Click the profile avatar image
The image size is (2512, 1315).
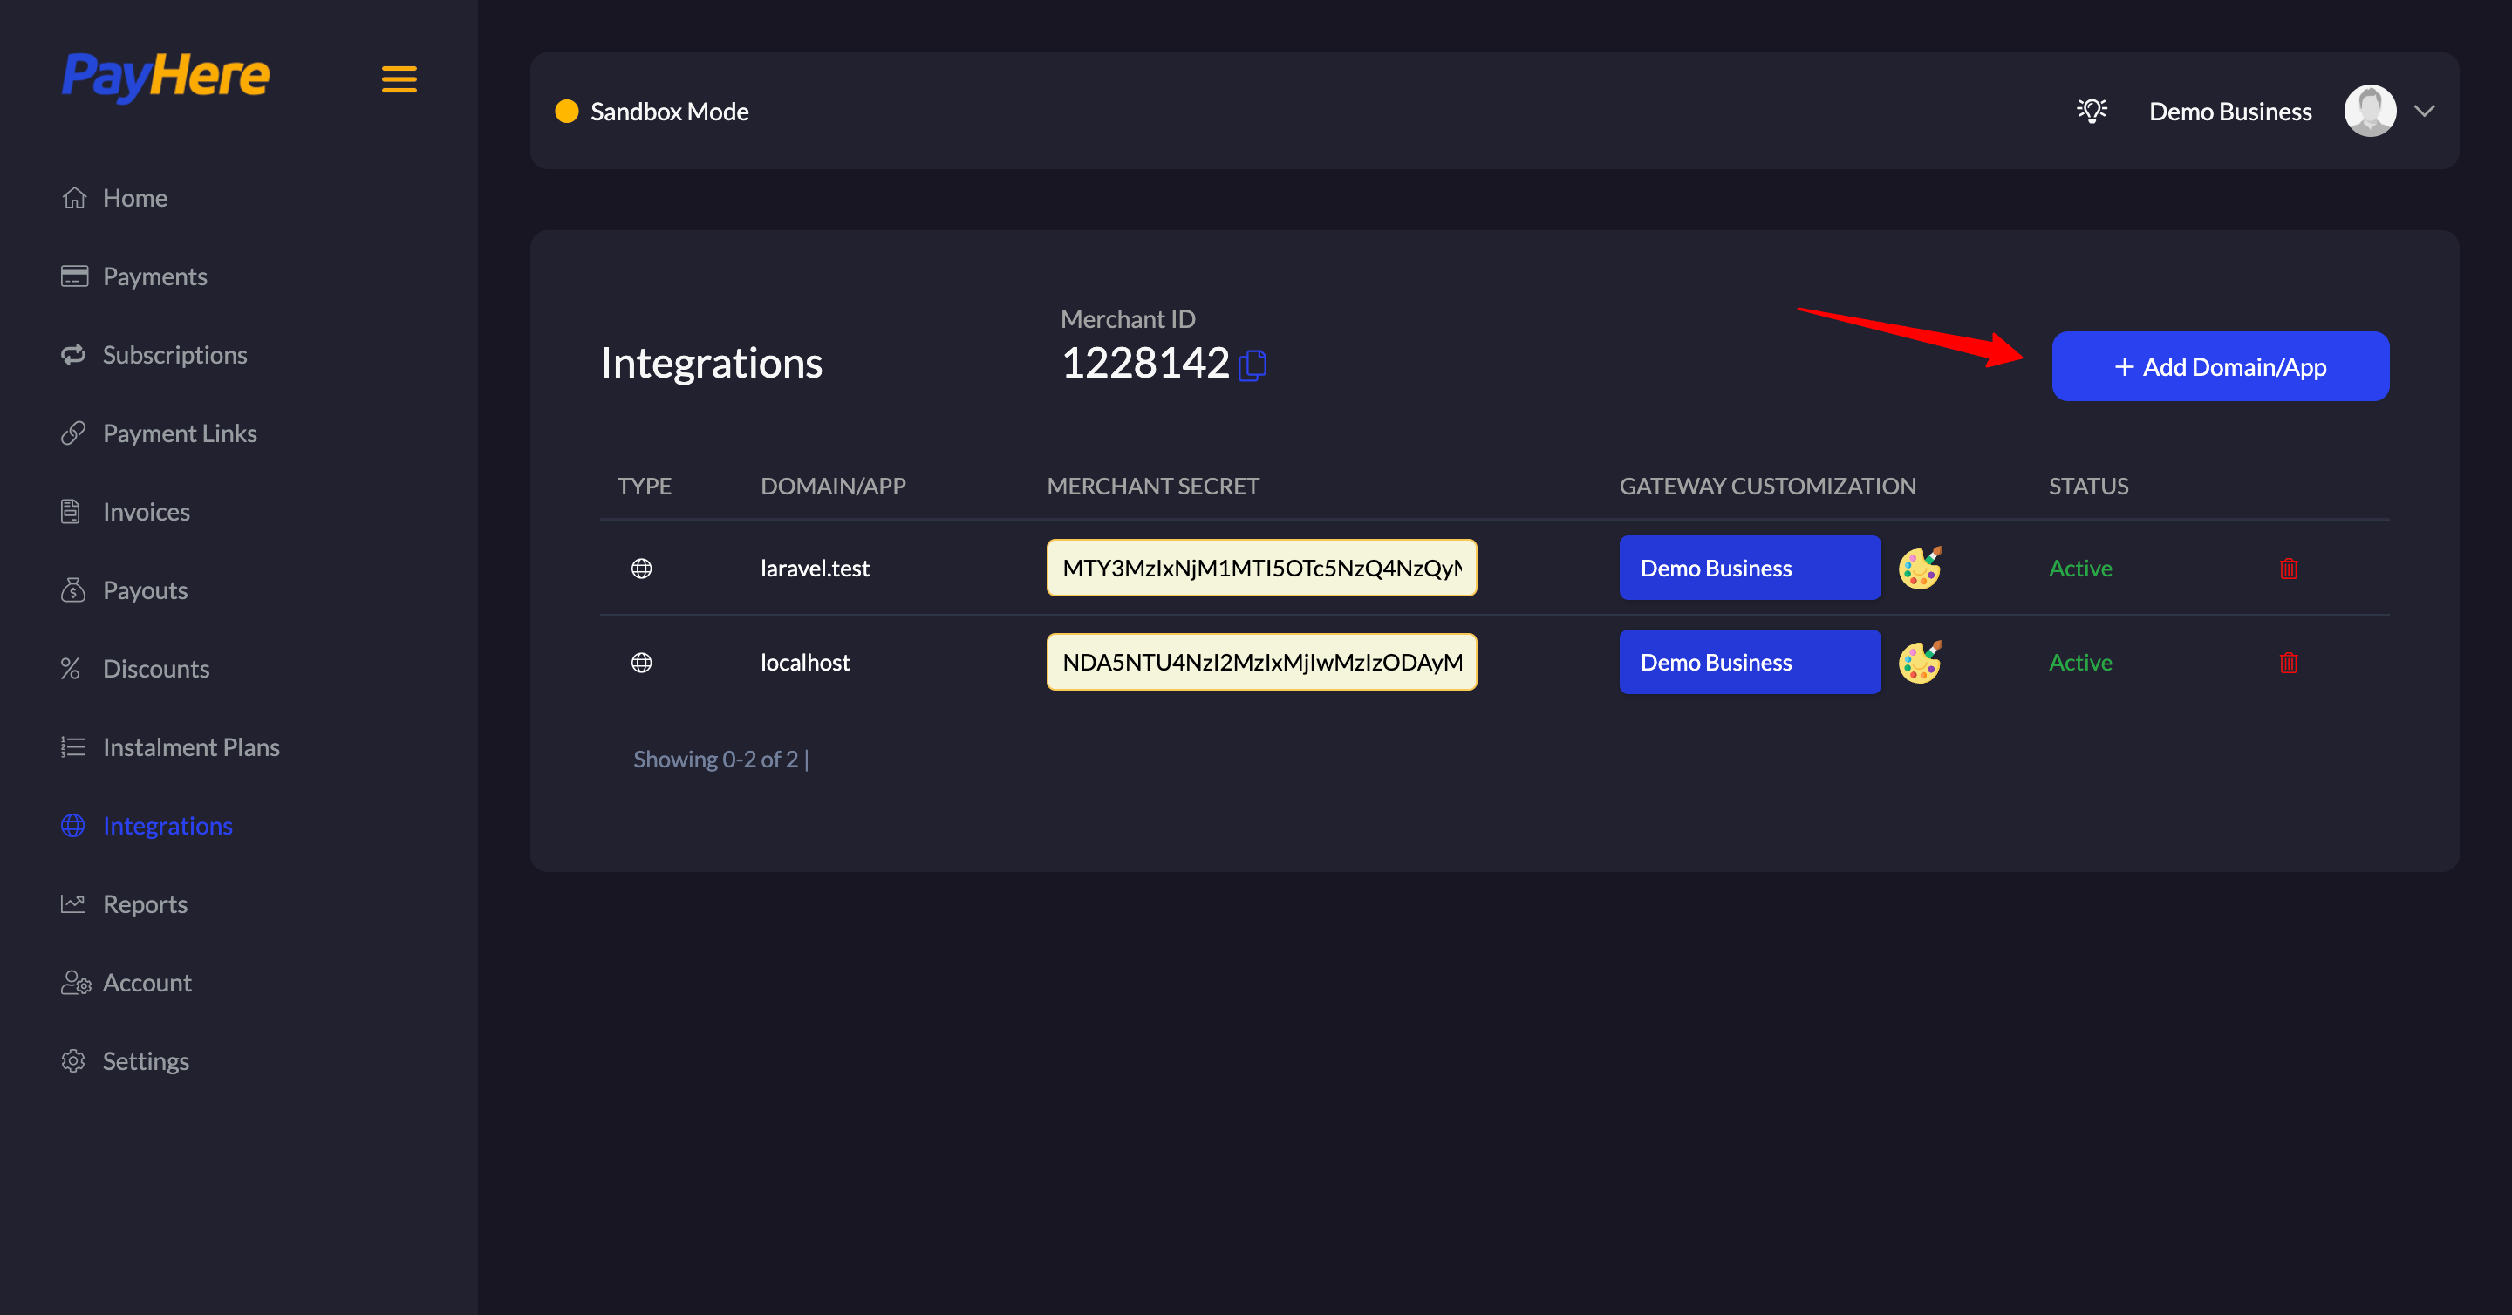pyautogui.click(x=2370, y=110)
